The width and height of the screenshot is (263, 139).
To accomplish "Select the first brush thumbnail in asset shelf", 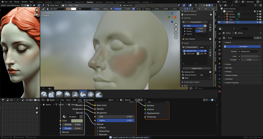I will pos(44,94).
